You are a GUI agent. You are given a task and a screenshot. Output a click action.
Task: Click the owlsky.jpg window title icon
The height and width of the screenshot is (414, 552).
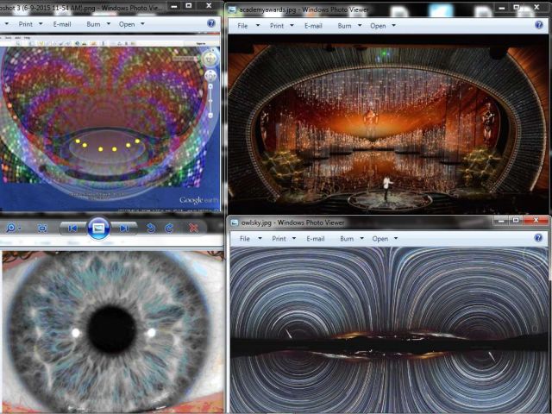[235, 223]
